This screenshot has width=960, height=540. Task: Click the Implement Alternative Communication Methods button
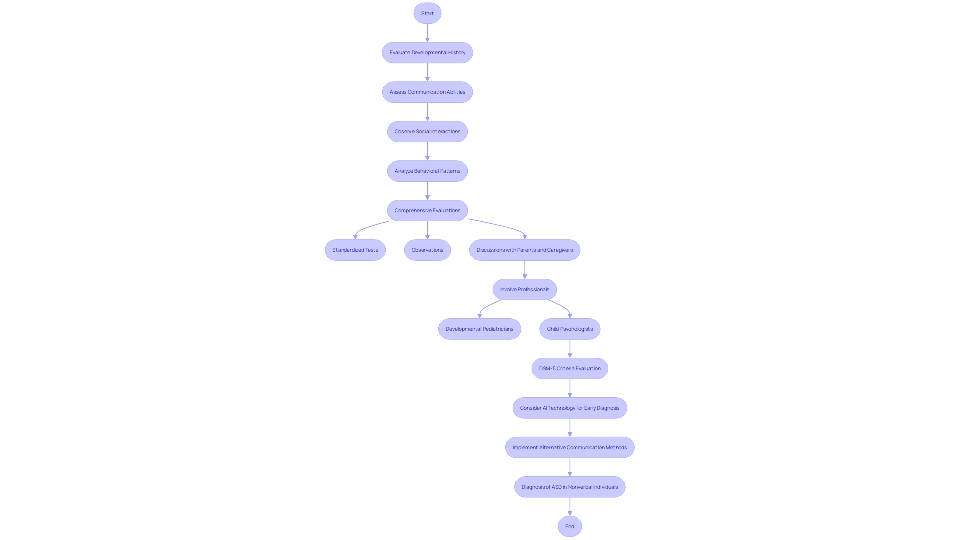(x=569, y=447)
